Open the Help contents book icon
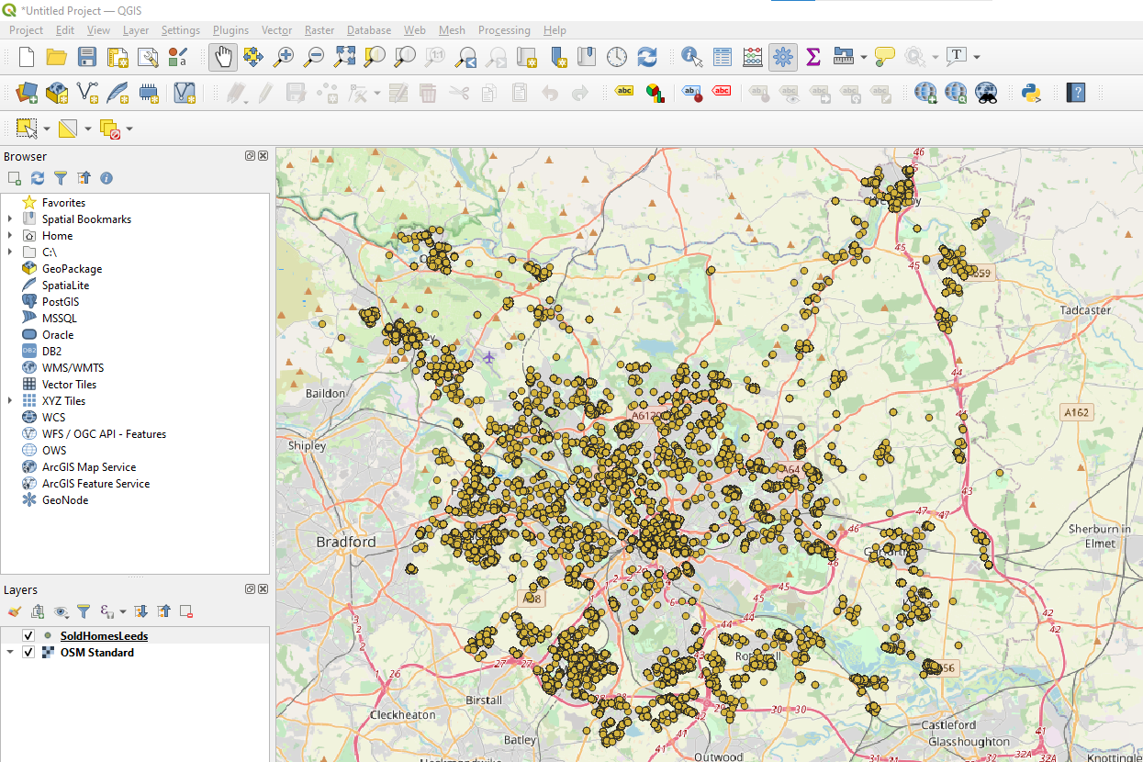1143x762 pixels. (1076, 92)
